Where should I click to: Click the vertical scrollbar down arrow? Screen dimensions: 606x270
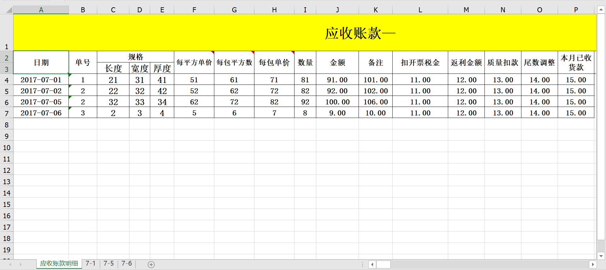coord(601,256)
